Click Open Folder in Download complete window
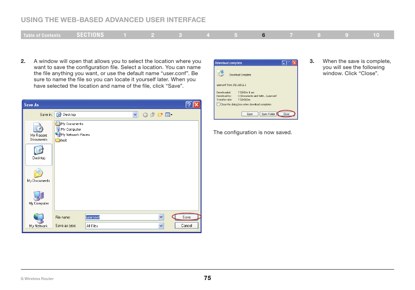This screenshot has width=415, height=290. 268,114
